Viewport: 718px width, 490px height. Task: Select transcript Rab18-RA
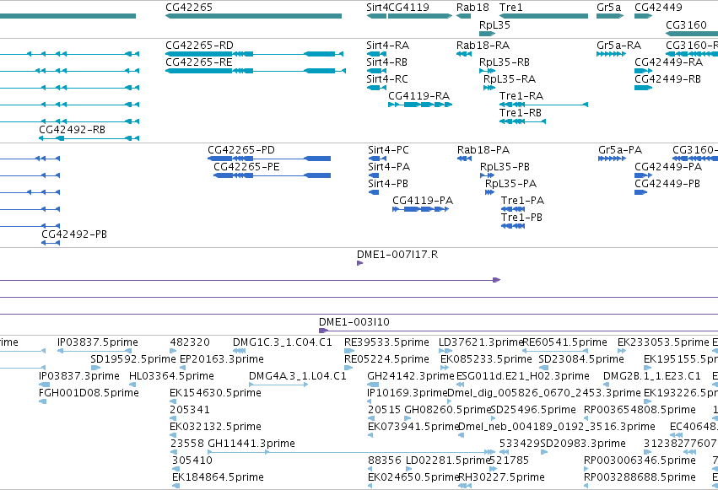click(464, 54)
